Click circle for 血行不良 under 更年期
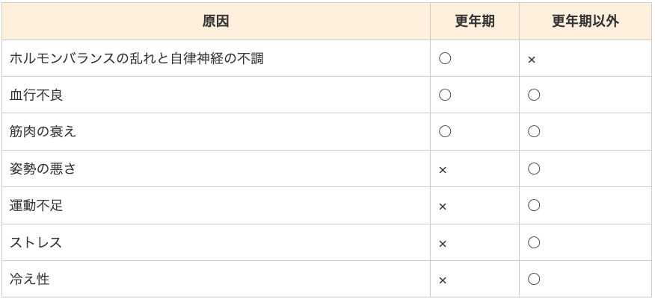Viewport: 655px width, 299px height. click(445, 95)
